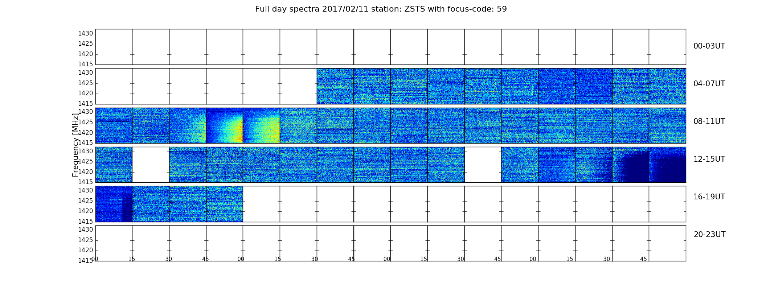This screenshot has width=762, height=290.
Task: Select the '08-11UT' row label
Action: (x=709, y=121)
